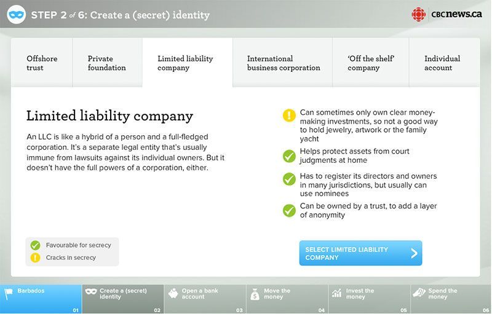
Task: Click the cash icon for Spend the money
Action: tap(419, 293)
